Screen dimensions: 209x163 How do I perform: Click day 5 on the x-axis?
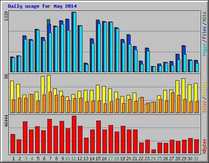38,159
